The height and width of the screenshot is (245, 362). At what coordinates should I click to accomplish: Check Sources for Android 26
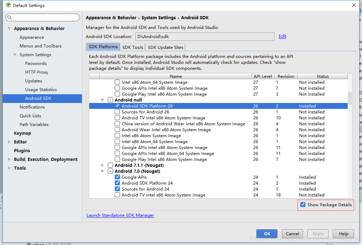pyautogui.click(x=117, y=112)
